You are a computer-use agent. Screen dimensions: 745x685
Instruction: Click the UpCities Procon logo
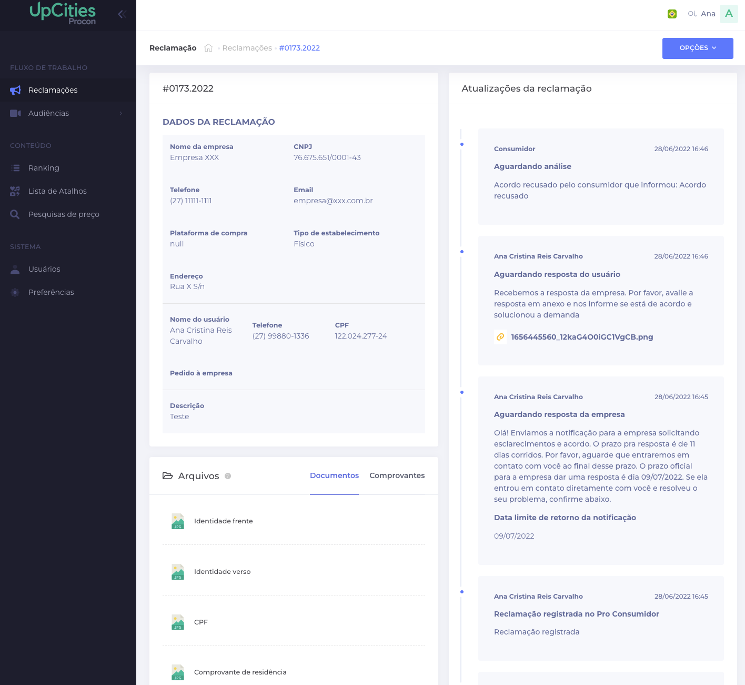tap(63, 14)
